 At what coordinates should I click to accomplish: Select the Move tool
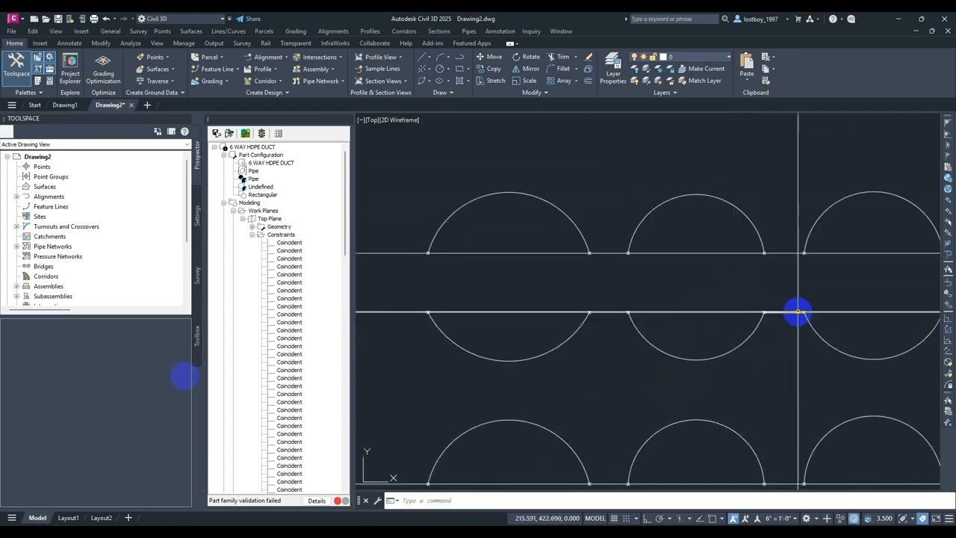click(489, 57)
